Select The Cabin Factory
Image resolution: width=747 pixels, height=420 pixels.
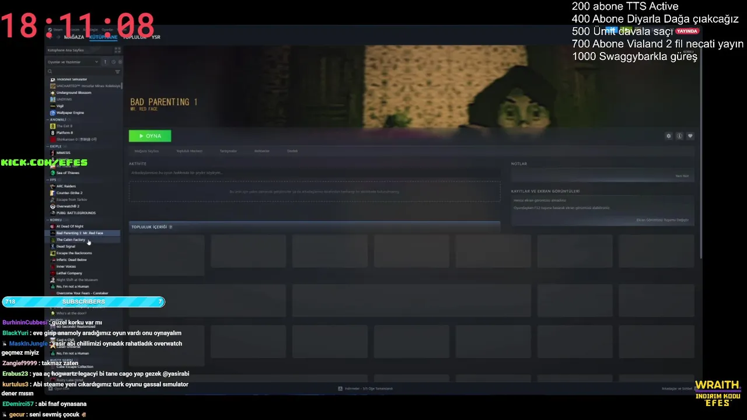point(70,240)
